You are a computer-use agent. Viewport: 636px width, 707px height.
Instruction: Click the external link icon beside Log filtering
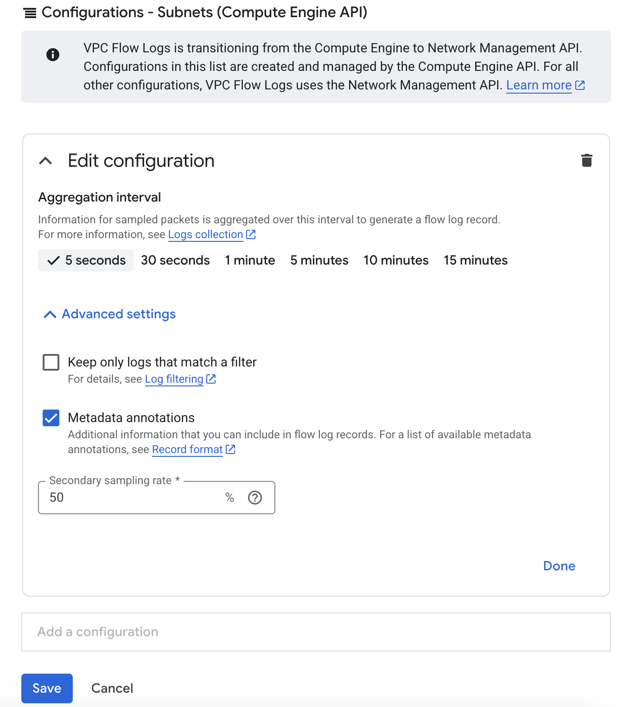[x=211, y=379]
